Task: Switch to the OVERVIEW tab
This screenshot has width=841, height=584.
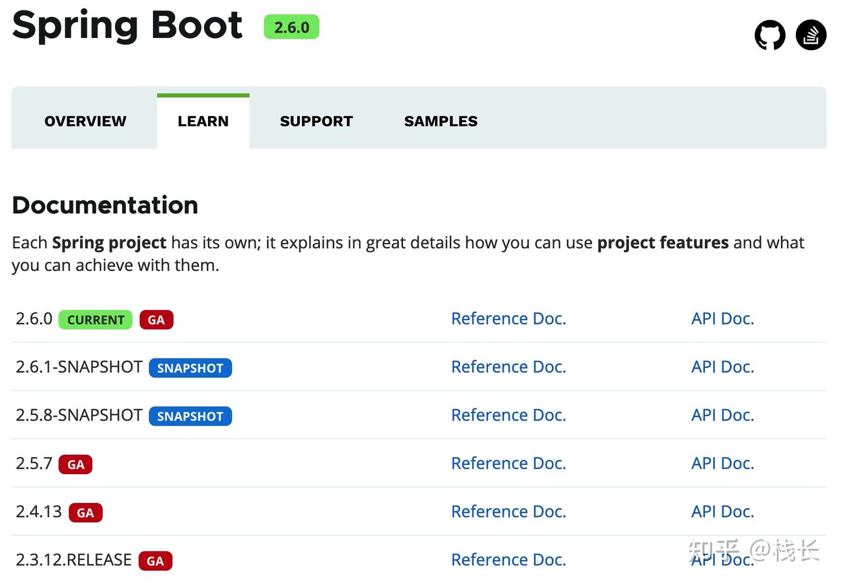Action: coord(85,121)
